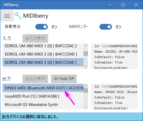Open the hamburger navigation menu
This screenshot has width=143, height=121.
(7, 16)
